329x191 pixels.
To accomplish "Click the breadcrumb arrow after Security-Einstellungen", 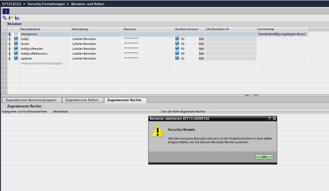I will pos(68,4).
